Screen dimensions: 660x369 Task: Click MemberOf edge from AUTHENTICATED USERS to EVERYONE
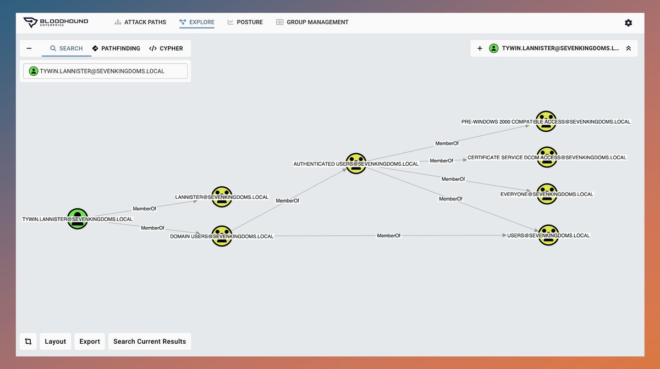click(x=453, y=179)
